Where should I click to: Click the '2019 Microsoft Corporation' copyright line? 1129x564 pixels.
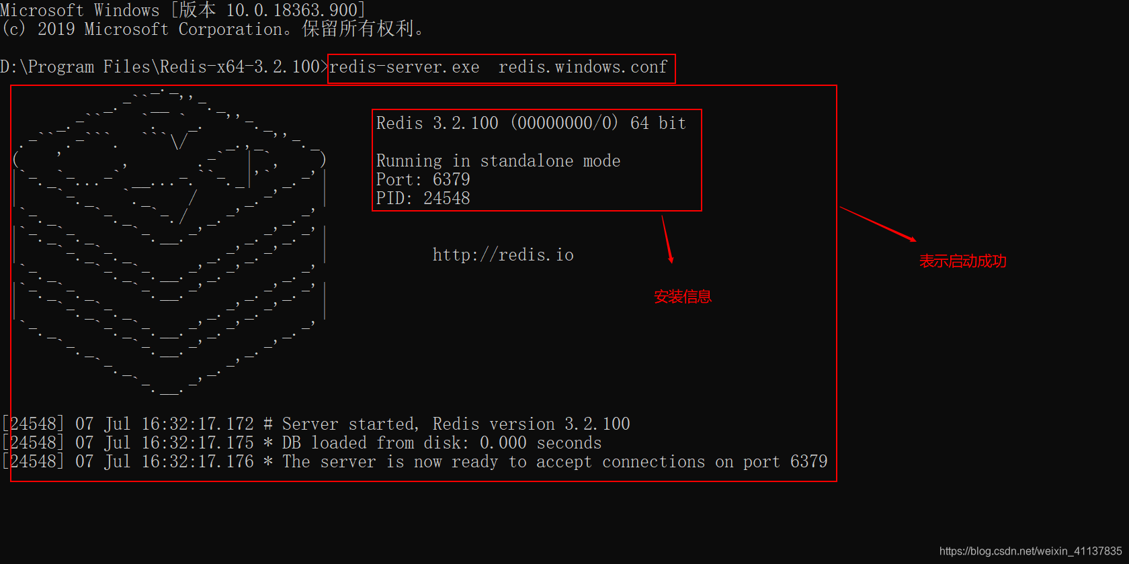(213, 29)
